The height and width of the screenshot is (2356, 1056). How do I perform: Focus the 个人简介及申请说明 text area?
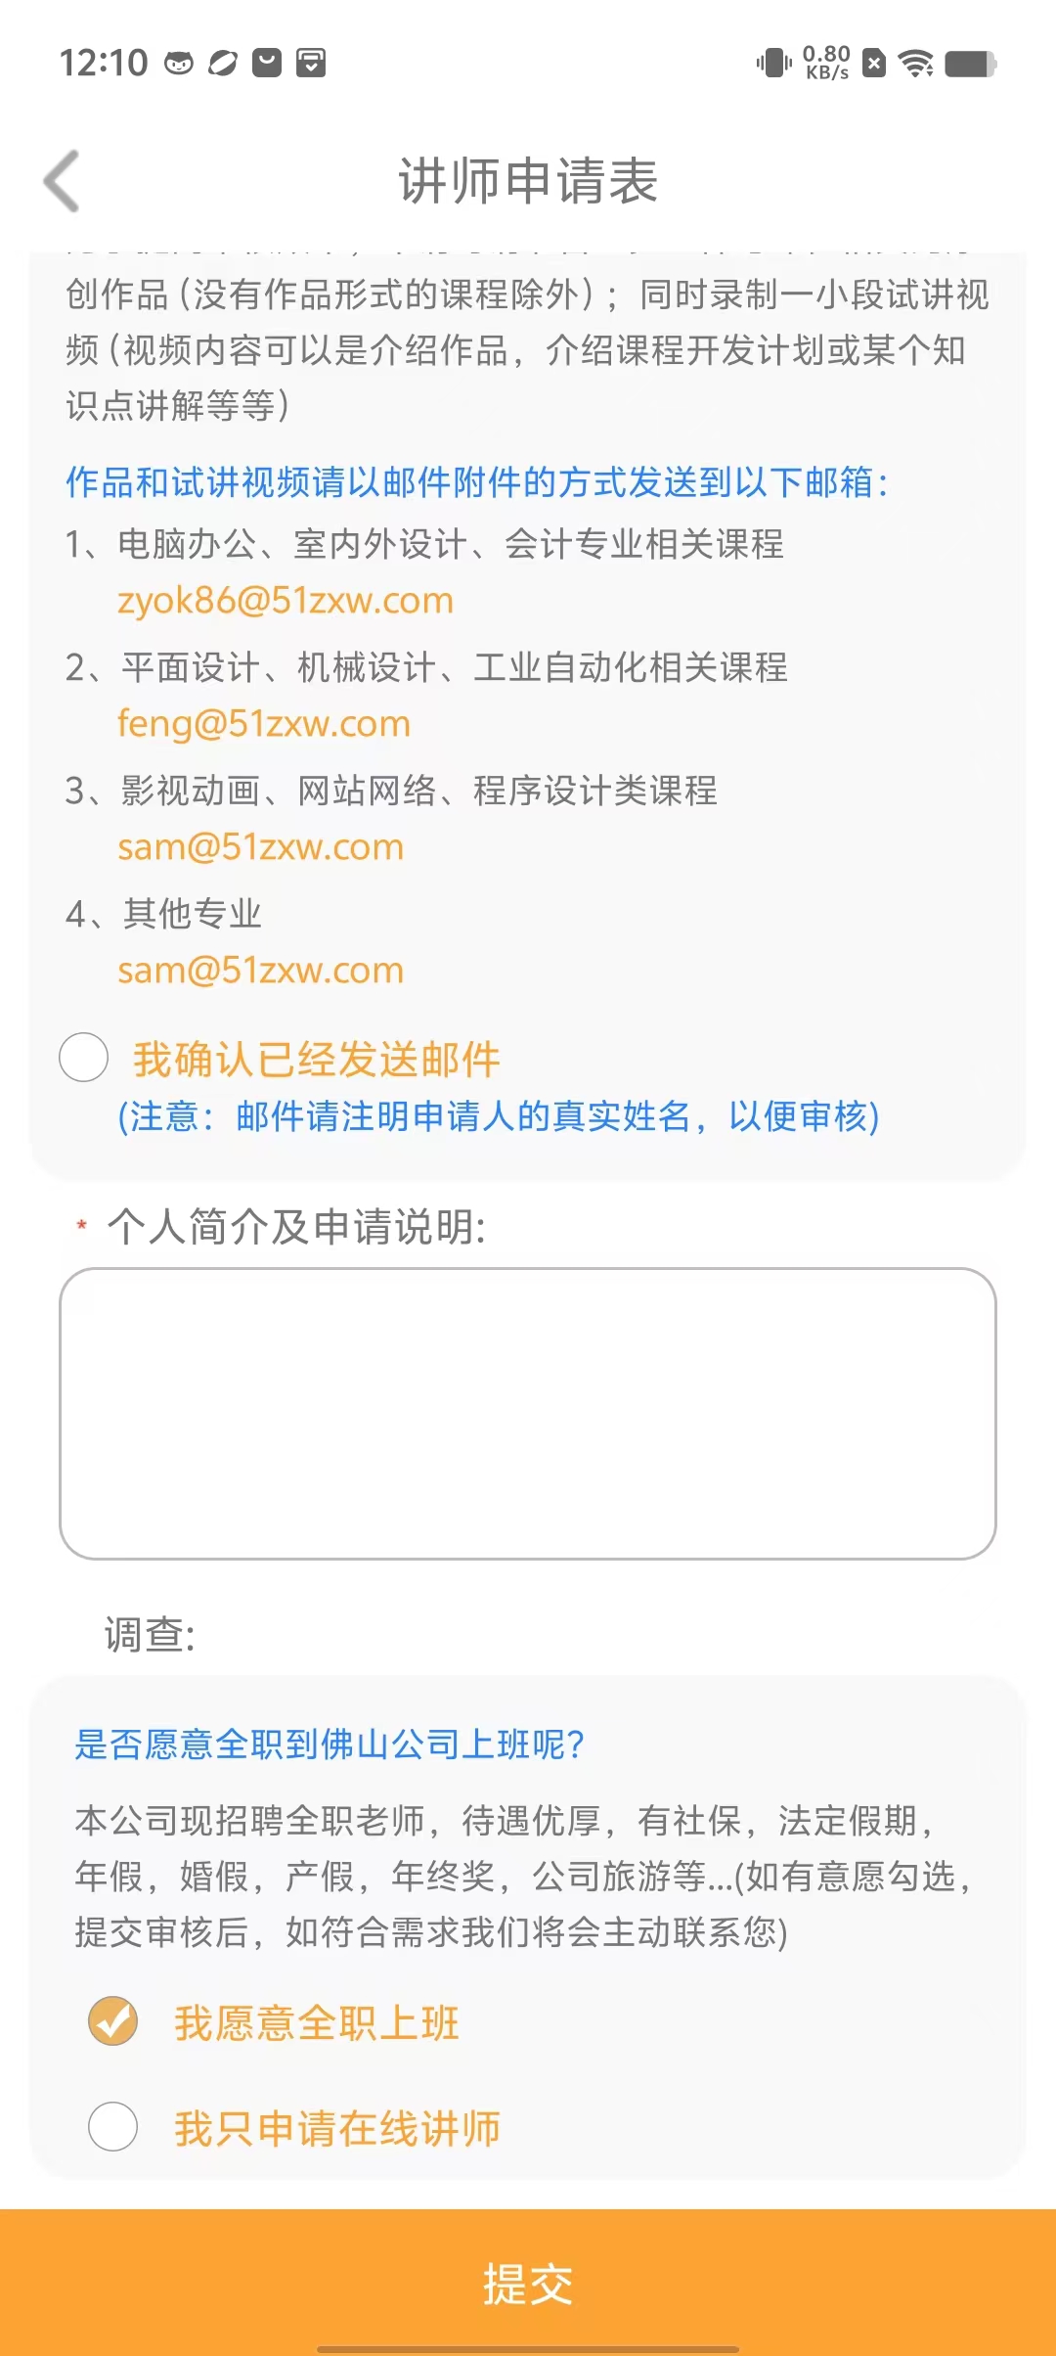coord(528,1414)
